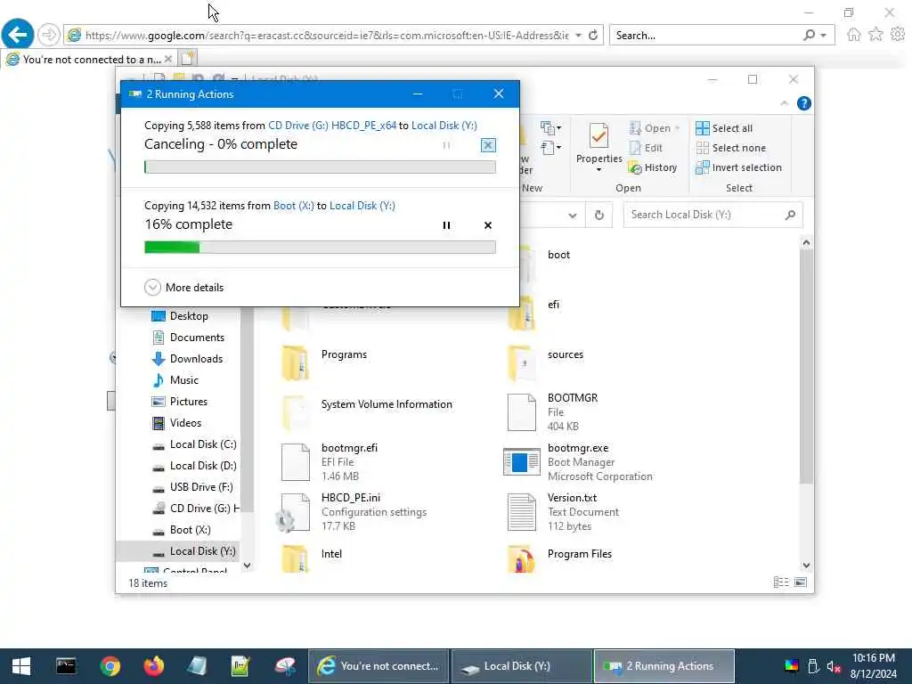Expand the address bar dropdown arrow

point(578,36)
